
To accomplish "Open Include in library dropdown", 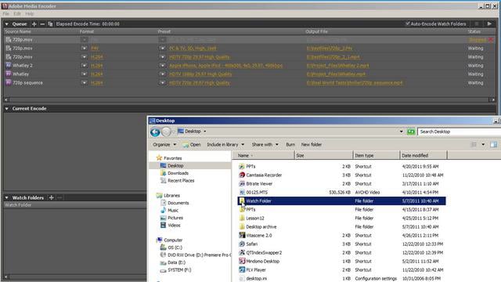I will pos(225,144).
